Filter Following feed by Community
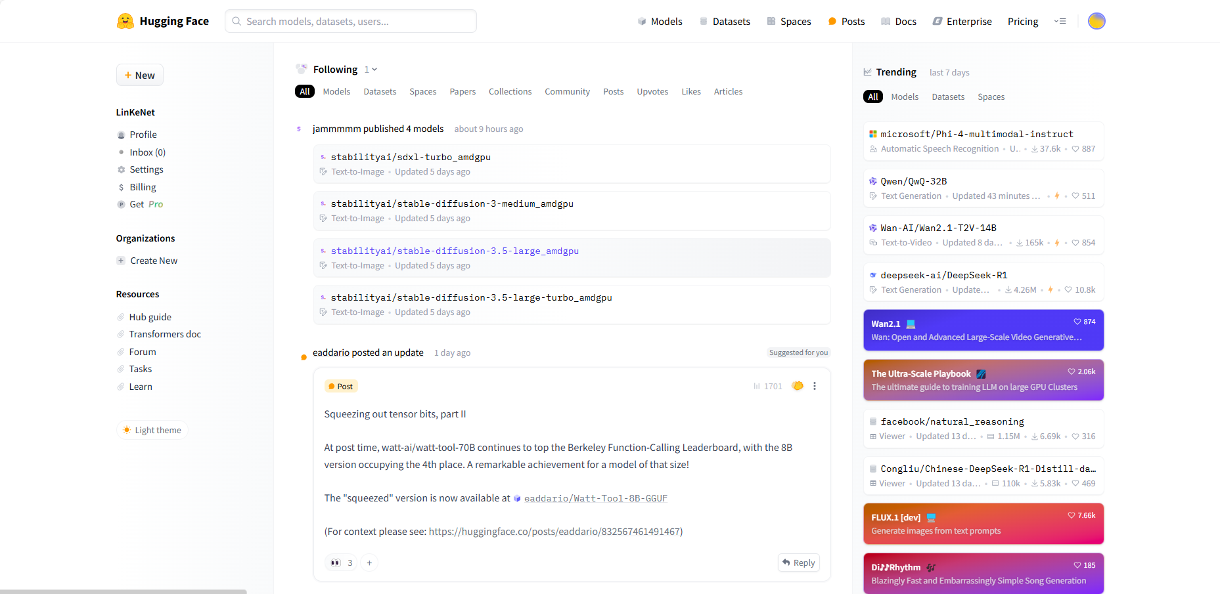This screenshot has width=1220, height=594. (567, 91)
